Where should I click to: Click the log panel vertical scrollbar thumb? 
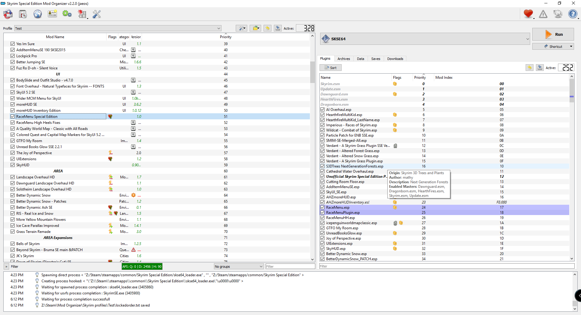(575, 303)
